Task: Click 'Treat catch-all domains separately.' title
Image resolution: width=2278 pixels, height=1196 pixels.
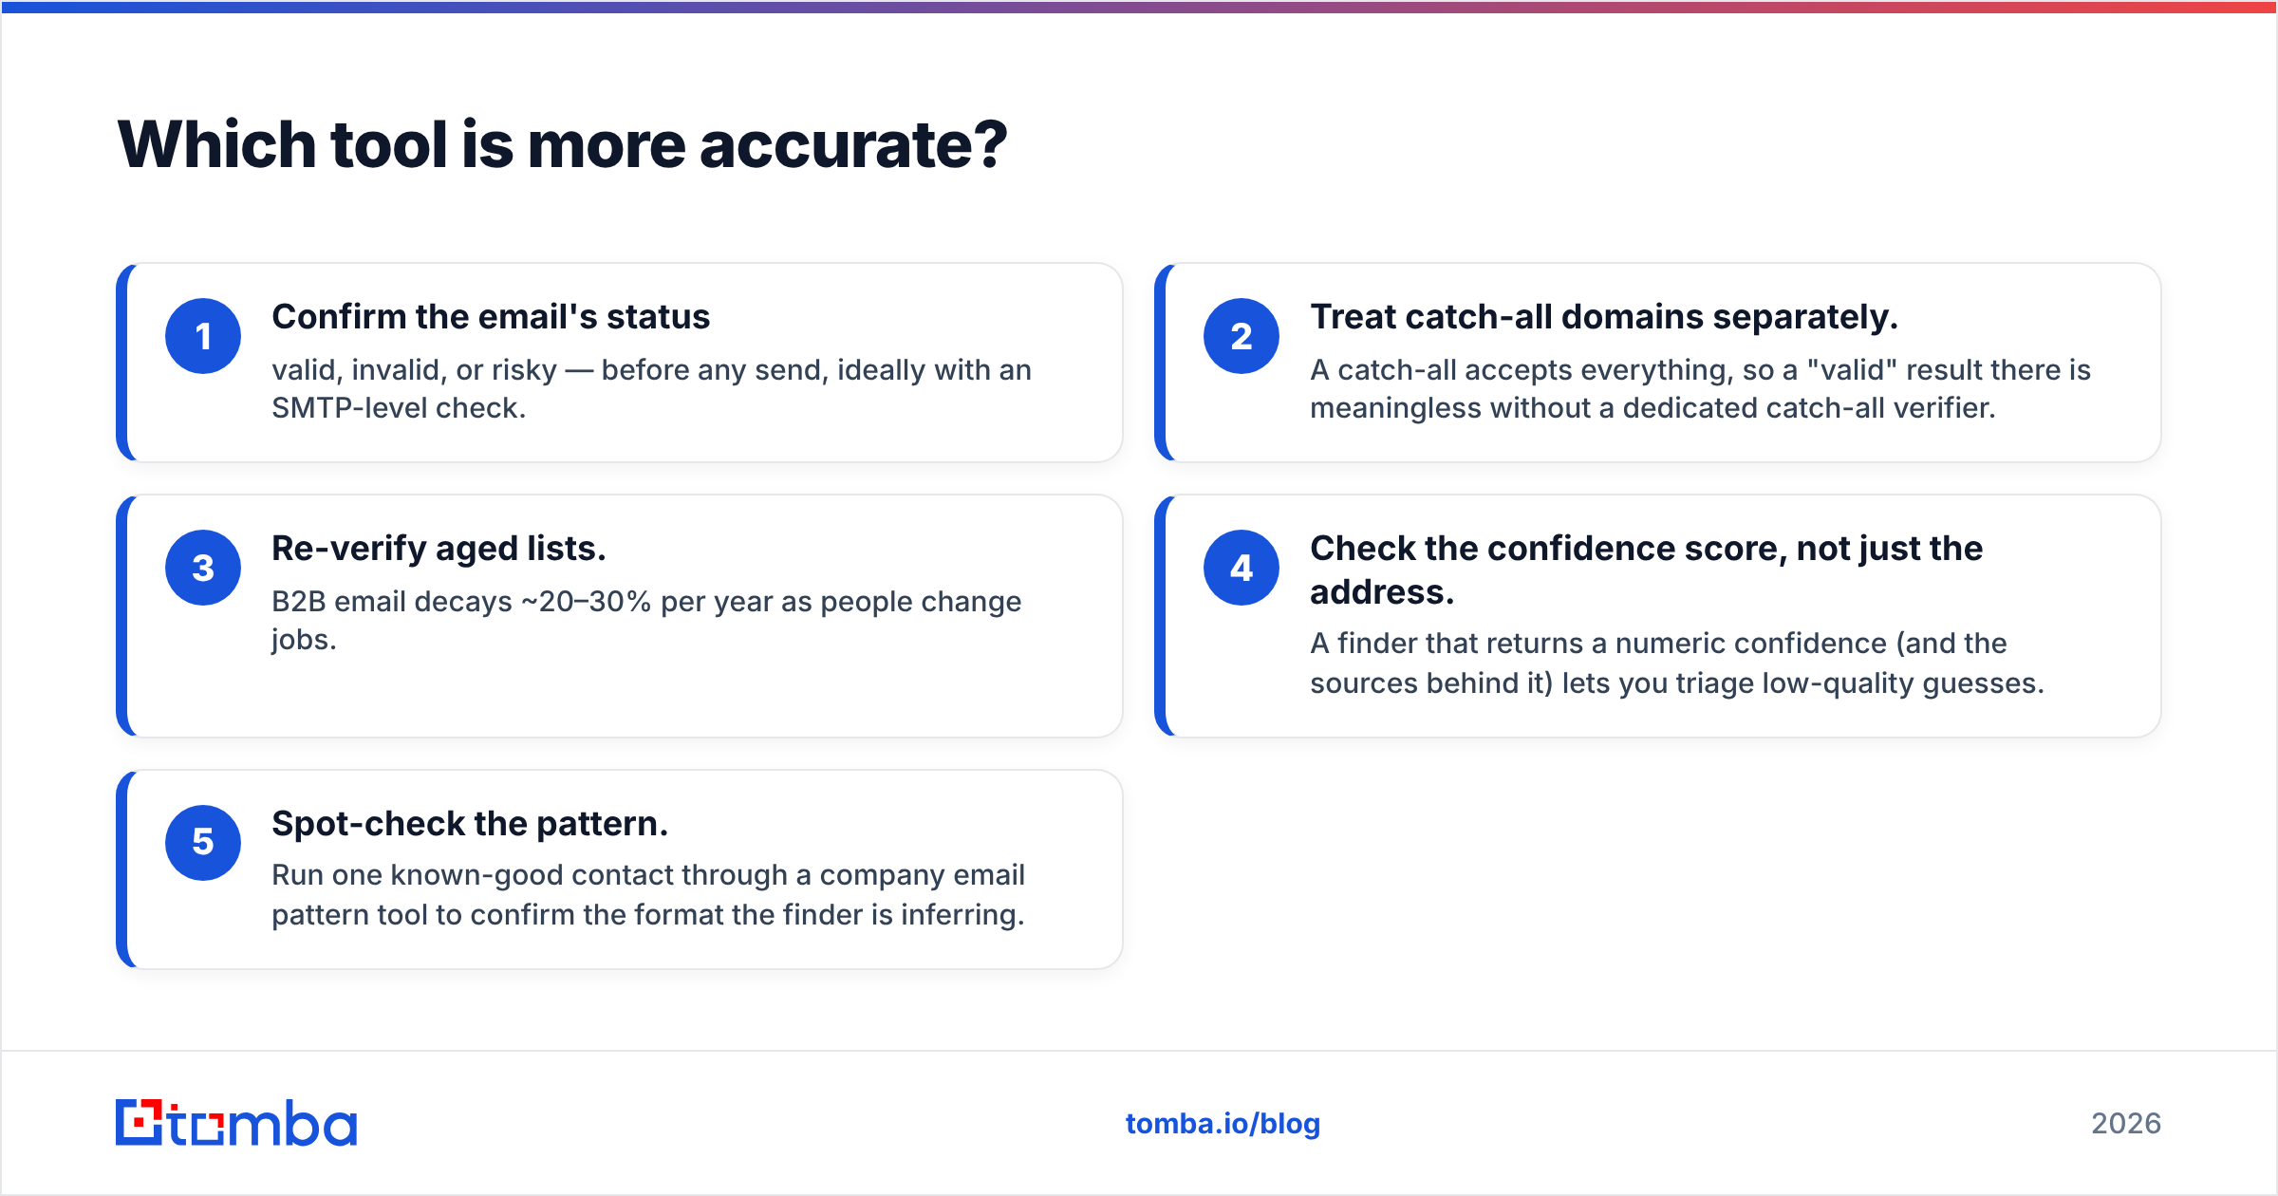Action: click(1604, 317)
